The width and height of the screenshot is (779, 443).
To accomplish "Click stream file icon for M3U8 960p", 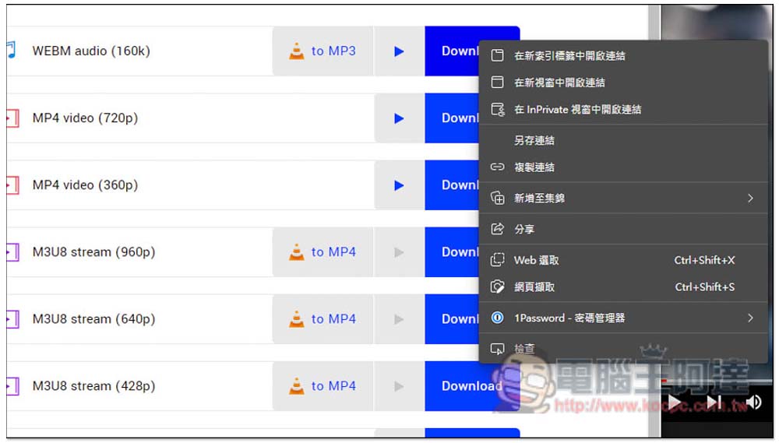I will click(13, 252).
